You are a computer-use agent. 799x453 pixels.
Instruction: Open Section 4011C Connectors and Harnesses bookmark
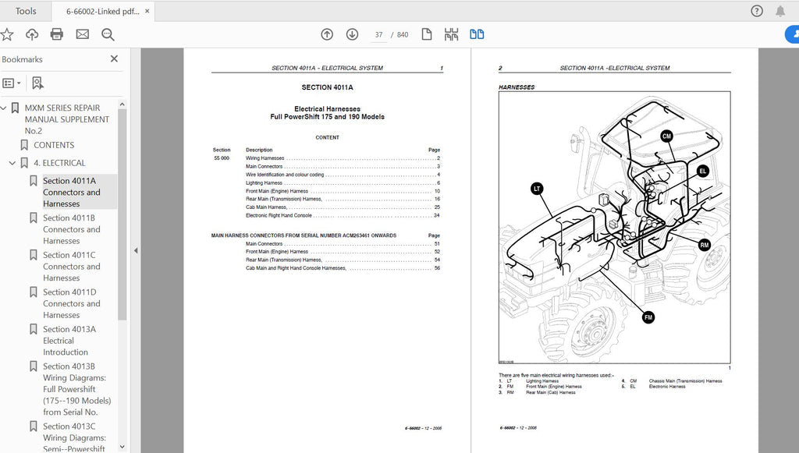tap(71, 266)
